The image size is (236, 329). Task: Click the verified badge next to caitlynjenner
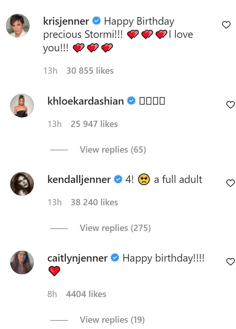pyautogui.click(x=115, y=258)
